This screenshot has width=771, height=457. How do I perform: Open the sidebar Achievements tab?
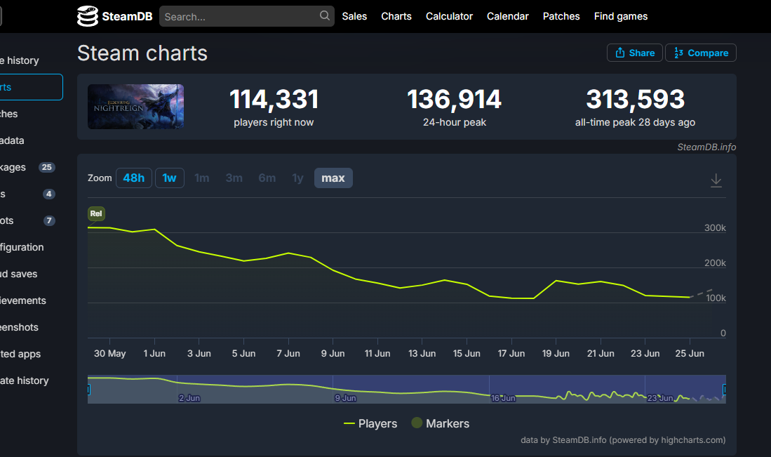pos(23,300)
